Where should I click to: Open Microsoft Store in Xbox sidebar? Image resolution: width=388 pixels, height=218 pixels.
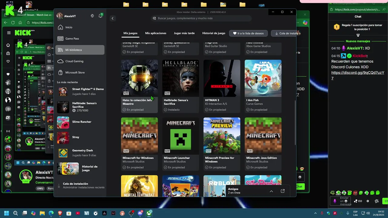tap(80, 73)
